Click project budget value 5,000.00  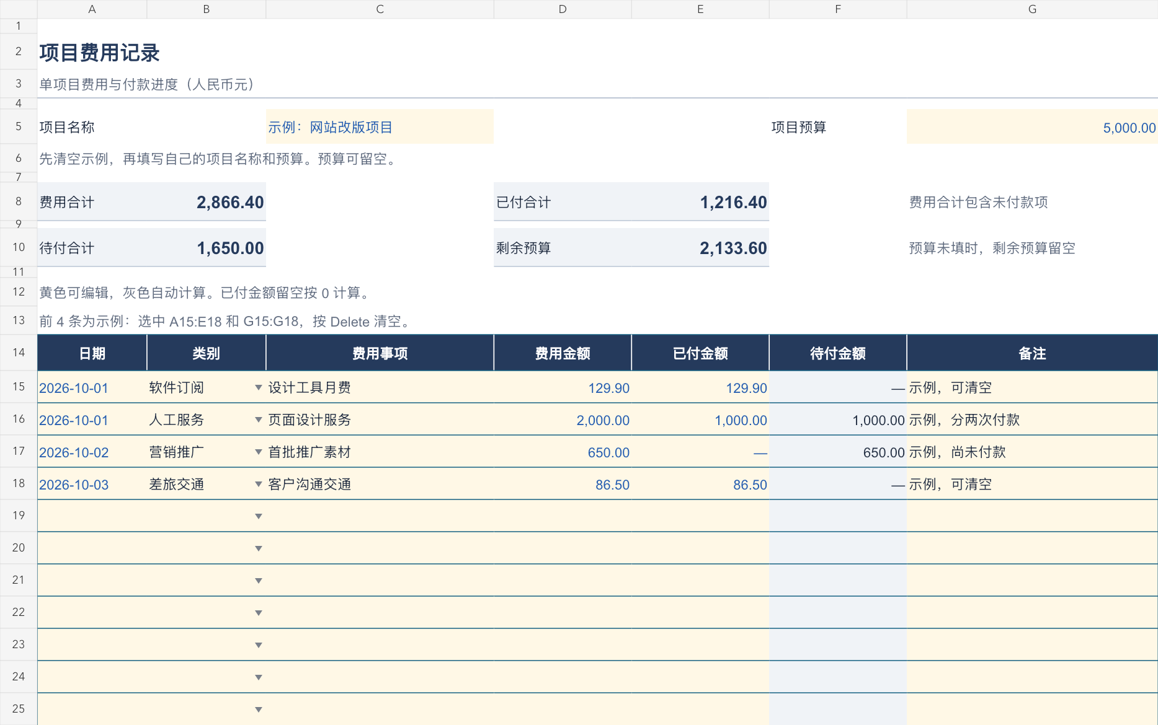1032,127
